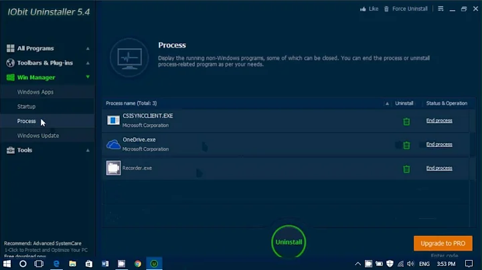The width and height of the screenshot is (482, 270).
Task: End process for CSISYNCCLIENT.EXE
Action: point(439,120)
